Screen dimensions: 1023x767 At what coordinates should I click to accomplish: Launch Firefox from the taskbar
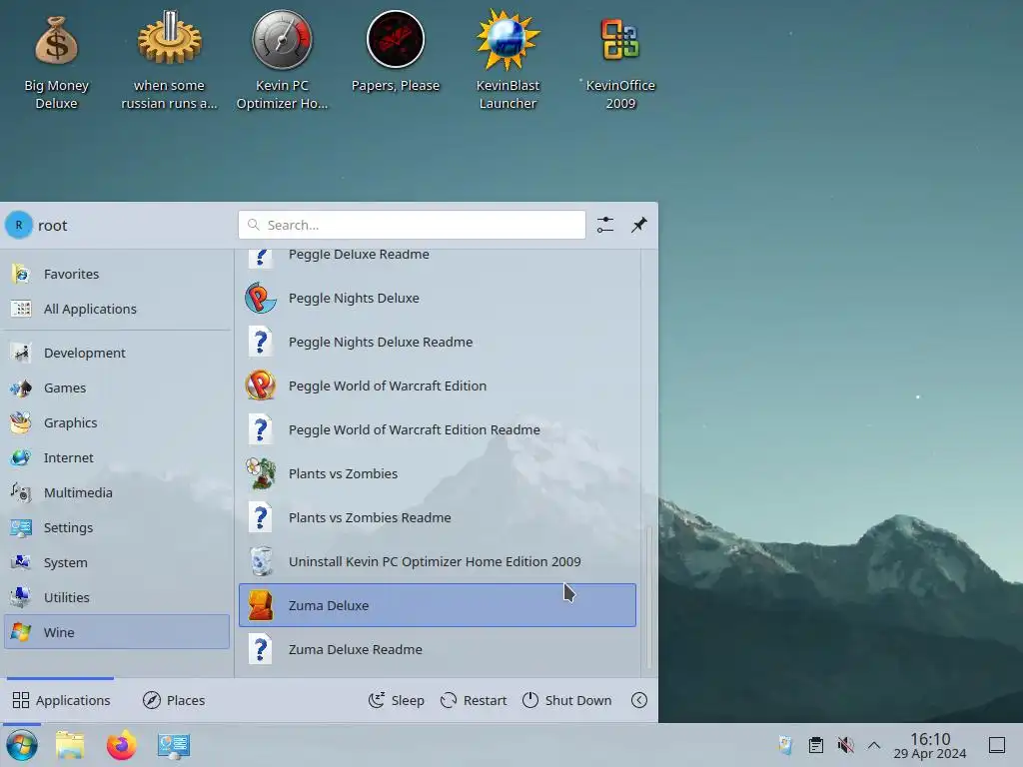(x=121, y=745)
